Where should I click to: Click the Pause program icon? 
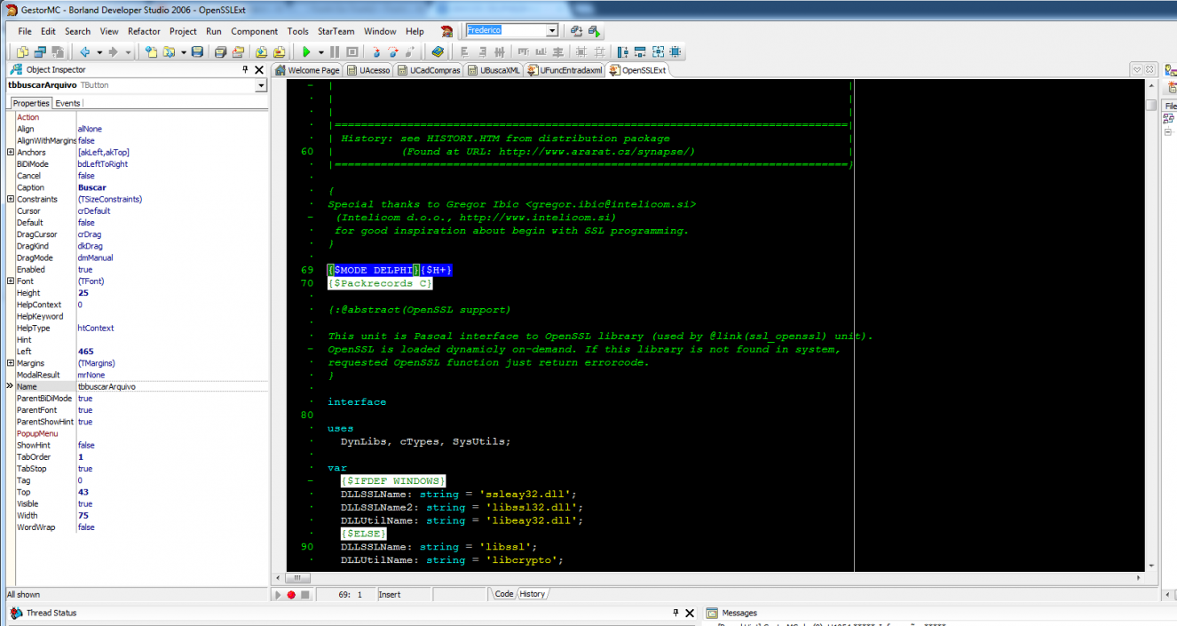click(x=335, y=52)
